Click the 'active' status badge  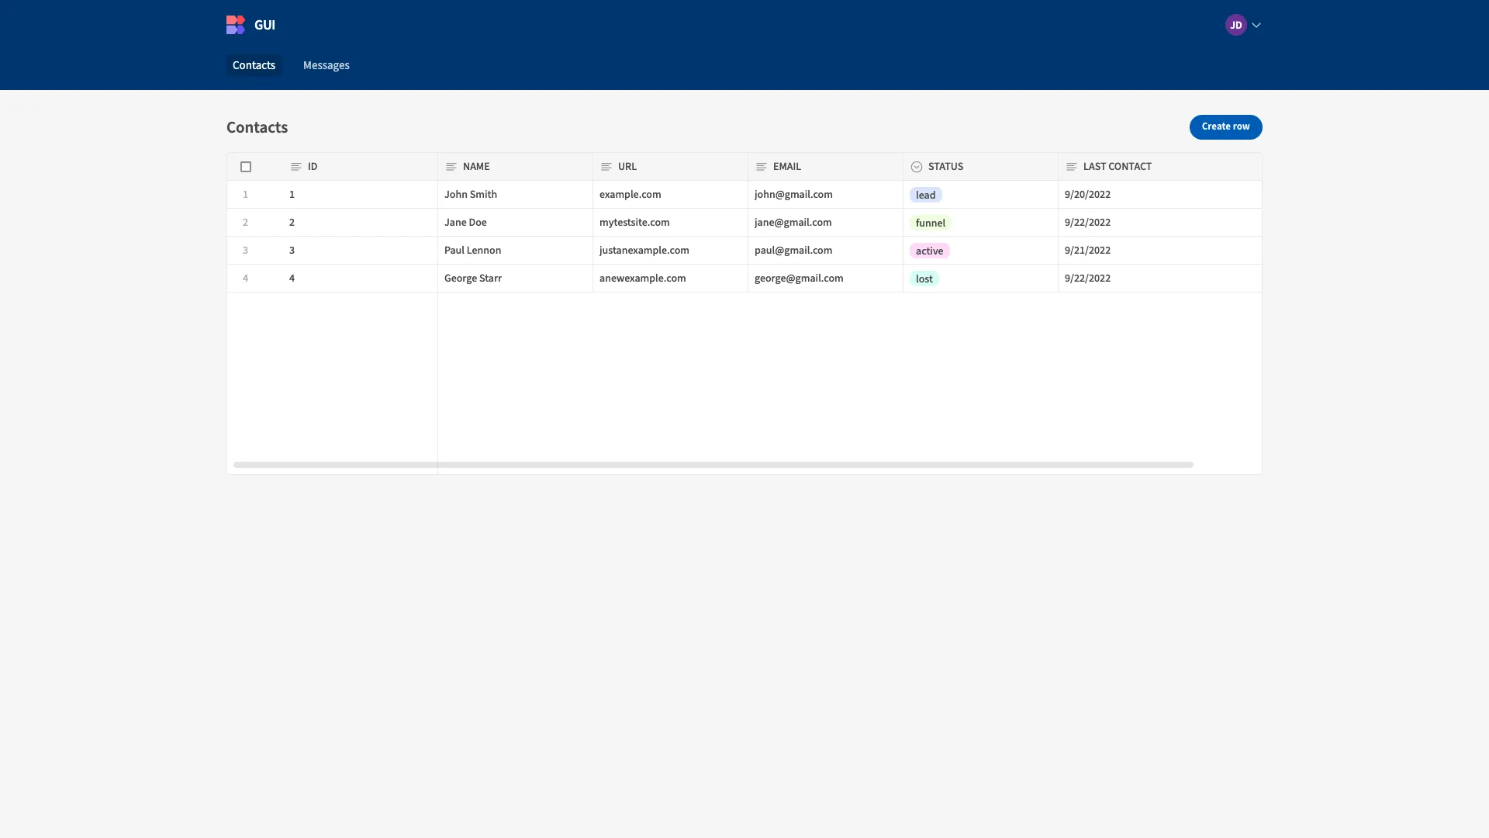929,251
